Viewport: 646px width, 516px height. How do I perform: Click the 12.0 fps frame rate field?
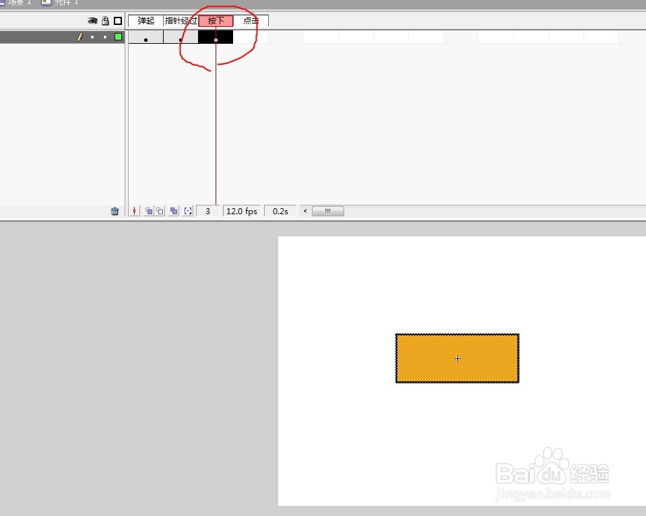[x=242, y=211]
